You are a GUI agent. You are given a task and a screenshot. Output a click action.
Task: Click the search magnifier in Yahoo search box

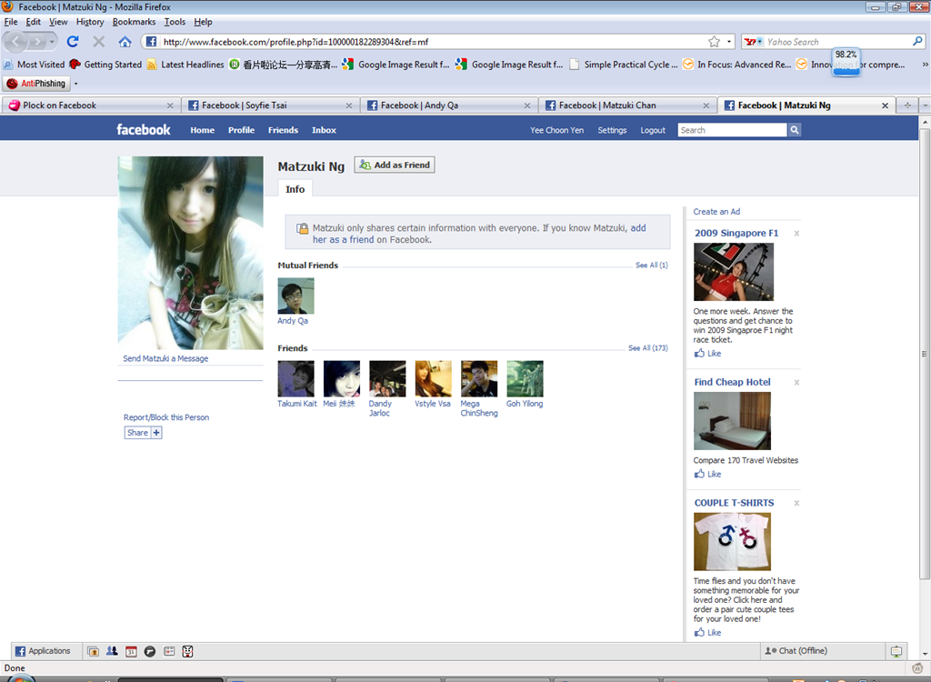tap(917, 42)
